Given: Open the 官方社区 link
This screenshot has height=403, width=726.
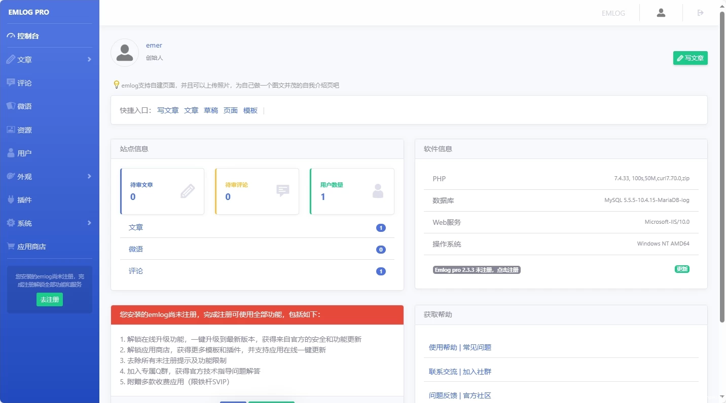Looking at the screenshot, I should (477, 395).
